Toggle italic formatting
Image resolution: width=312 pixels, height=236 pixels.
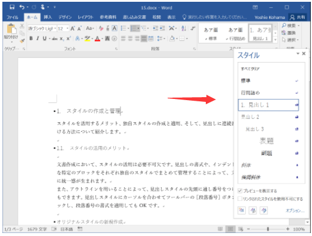(x=38, y=38)
